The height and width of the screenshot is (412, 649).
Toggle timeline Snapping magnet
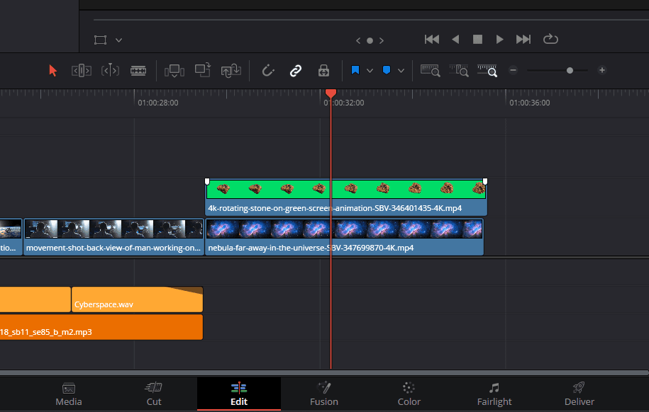[x=268, y=71]
